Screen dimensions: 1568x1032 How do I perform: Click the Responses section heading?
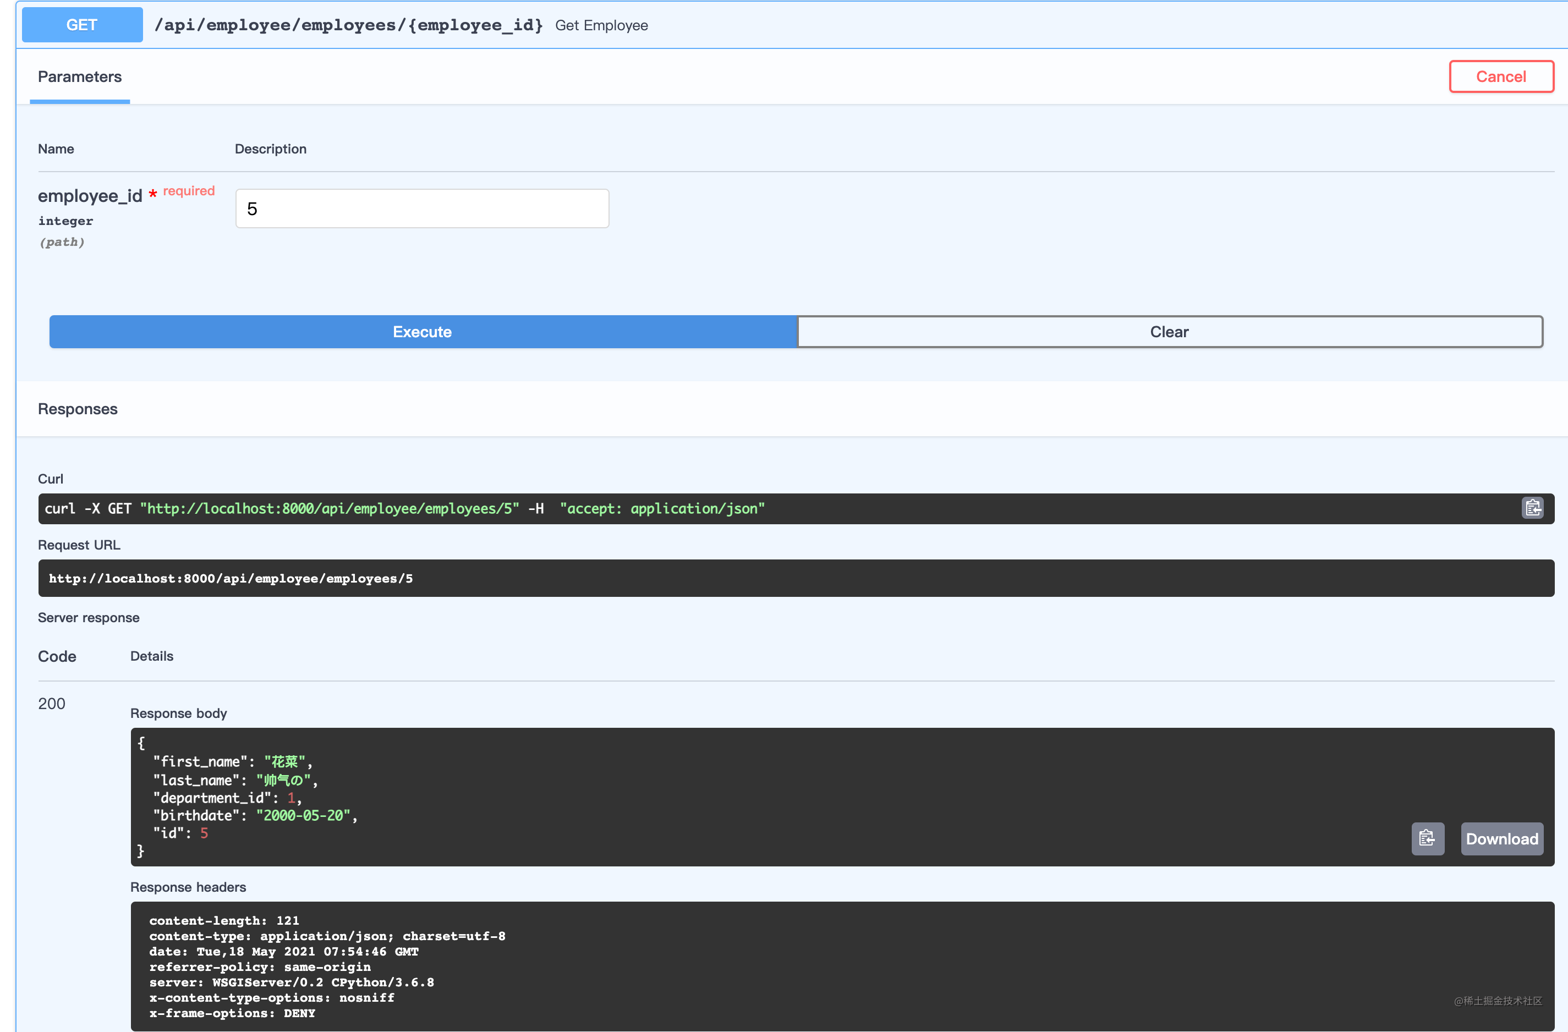click(x=78, y=409)
